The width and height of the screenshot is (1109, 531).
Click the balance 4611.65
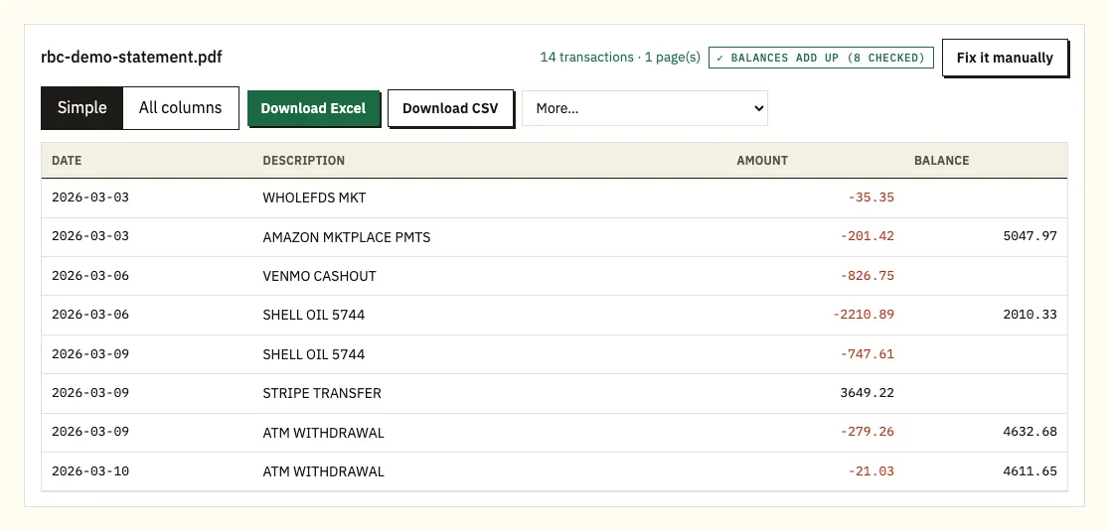coord(1030,471)
